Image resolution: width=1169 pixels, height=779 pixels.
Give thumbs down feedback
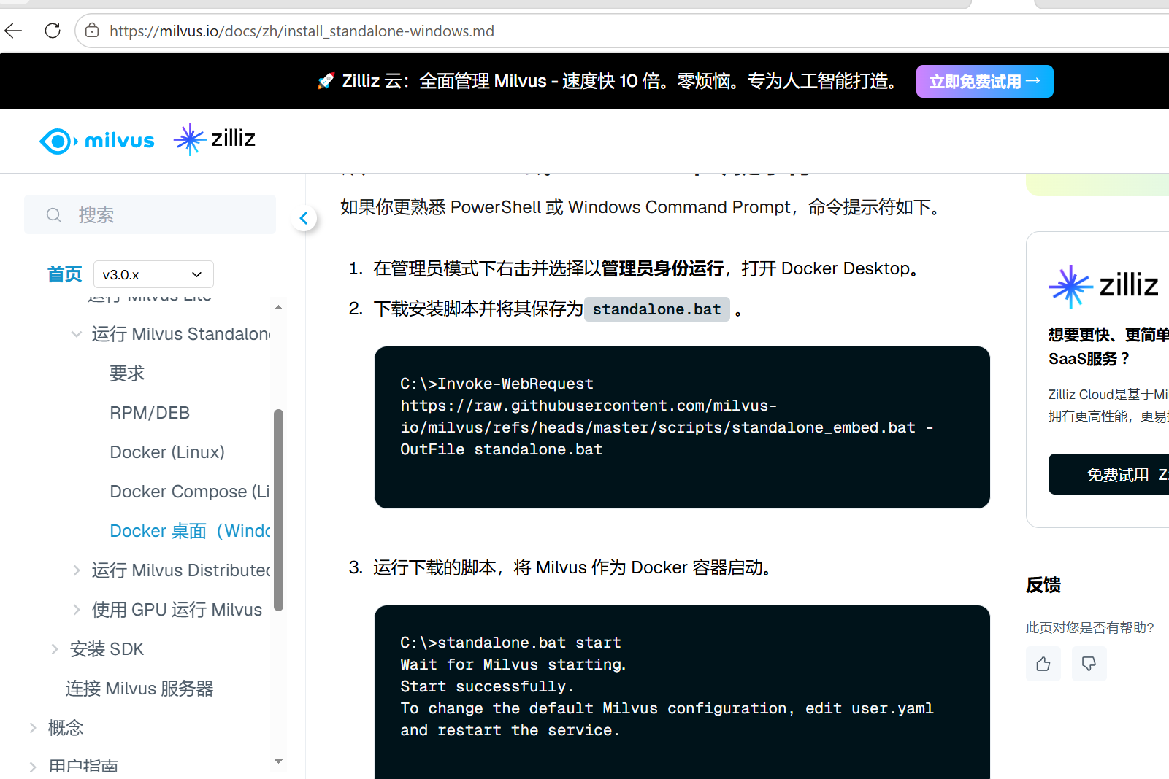(x=1089, y=664)
